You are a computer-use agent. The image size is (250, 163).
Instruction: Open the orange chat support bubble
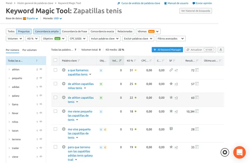[x=239, y=152]
